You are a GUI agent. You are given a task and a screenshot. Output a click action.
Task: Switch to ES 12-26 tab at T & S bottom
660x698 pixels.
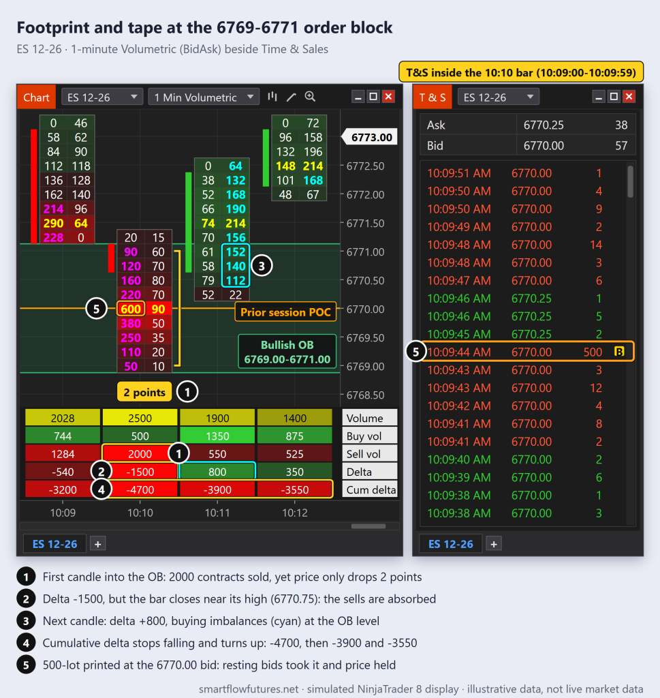coord(450,544)
